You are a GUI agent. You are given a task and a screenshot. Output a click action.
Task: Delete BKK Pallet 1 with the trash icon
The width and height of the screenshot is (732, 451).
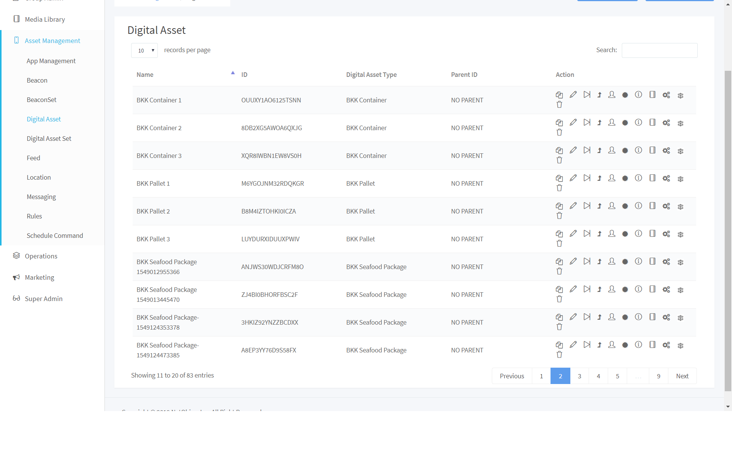tap(559, 188)
